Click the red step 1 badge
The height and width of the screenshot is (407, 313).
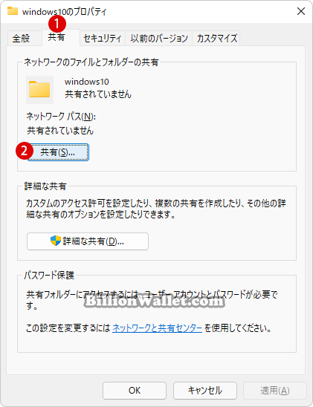[57, 24]
